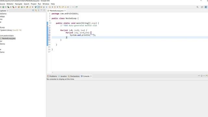Image resolution: width=208 pixels, height=117 pixels.
Task: Switch to the Problems tab
Action: (52, 76)
